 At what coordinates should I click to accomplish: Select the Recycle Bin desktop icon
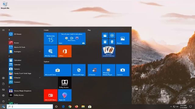(5, 5)
